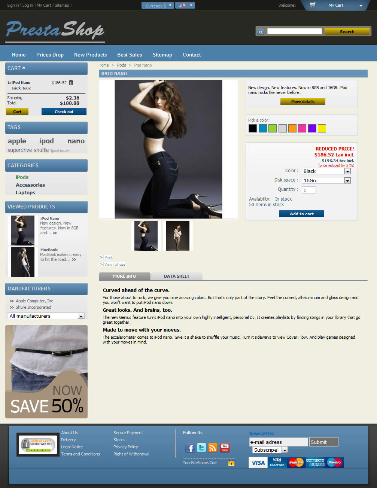This screenshot has width=377, height=488.
Task: Click the American Express logo
Action: pyautogui.click(x=315, y=463)
